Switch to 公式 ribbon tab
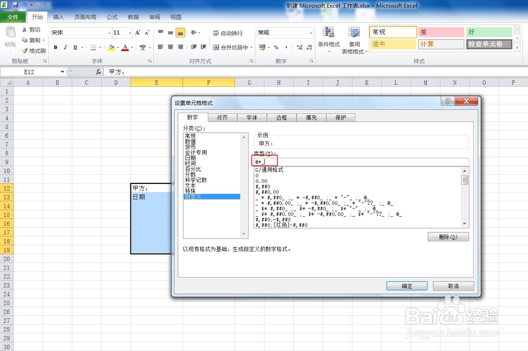Viewport: 528px width, 351px height. click(112, 17)
